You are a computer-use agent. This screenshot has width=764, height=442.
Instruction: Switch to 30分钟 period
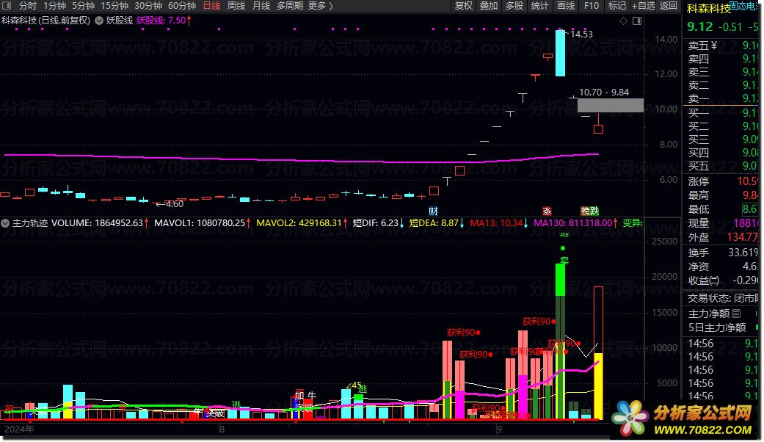[x=148, y=6]
